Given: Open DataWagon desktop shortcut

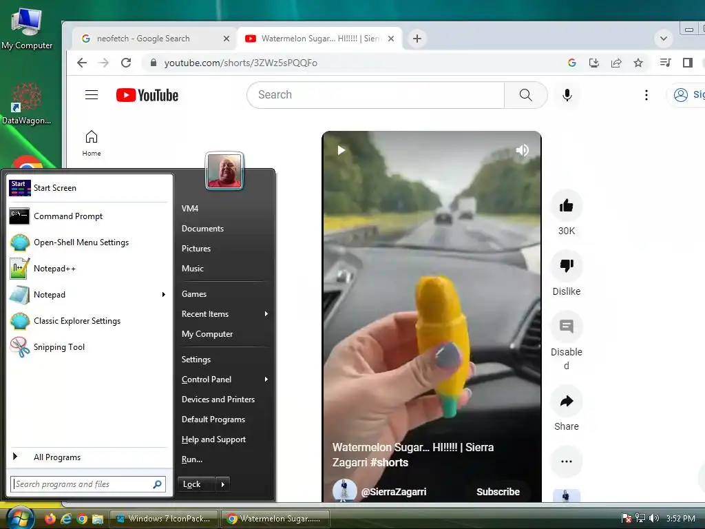Looking at the screenshot, I should tap(27, 103).
